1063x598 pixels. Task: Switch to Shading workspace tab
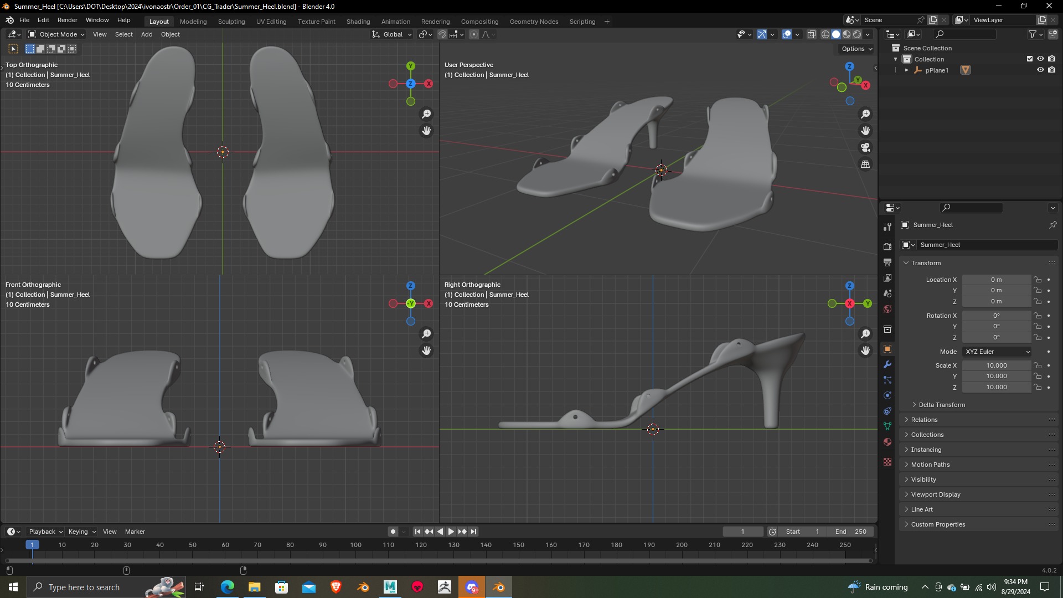[x=358, y=22]
